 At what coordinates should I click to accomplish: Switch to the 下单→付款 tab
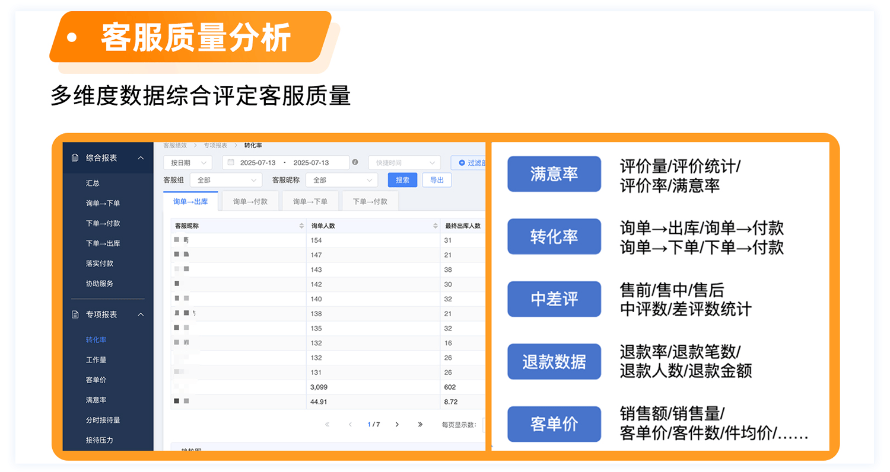(x=370, y=201)
